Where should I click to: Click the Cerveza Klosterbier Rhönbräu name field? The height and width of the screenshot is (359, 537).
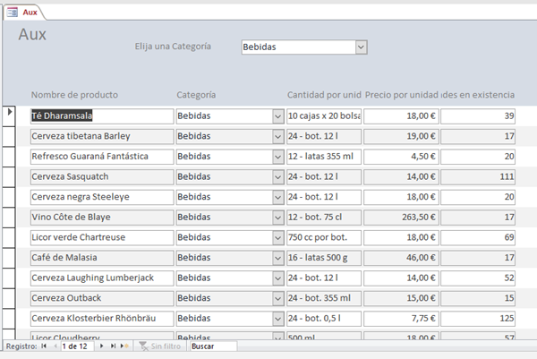click(x=102, y=318)
